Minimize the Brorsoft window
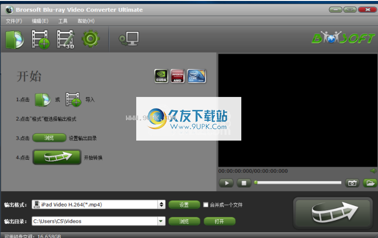The width and height of the screenshot is (378, 238). click(335, 10)
